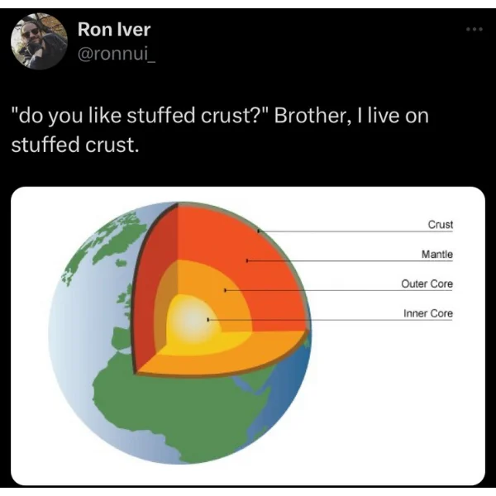Viewport: 496px width, 496px height.
Task: Open the three-dot more options menu
Action: coord(475,30)
